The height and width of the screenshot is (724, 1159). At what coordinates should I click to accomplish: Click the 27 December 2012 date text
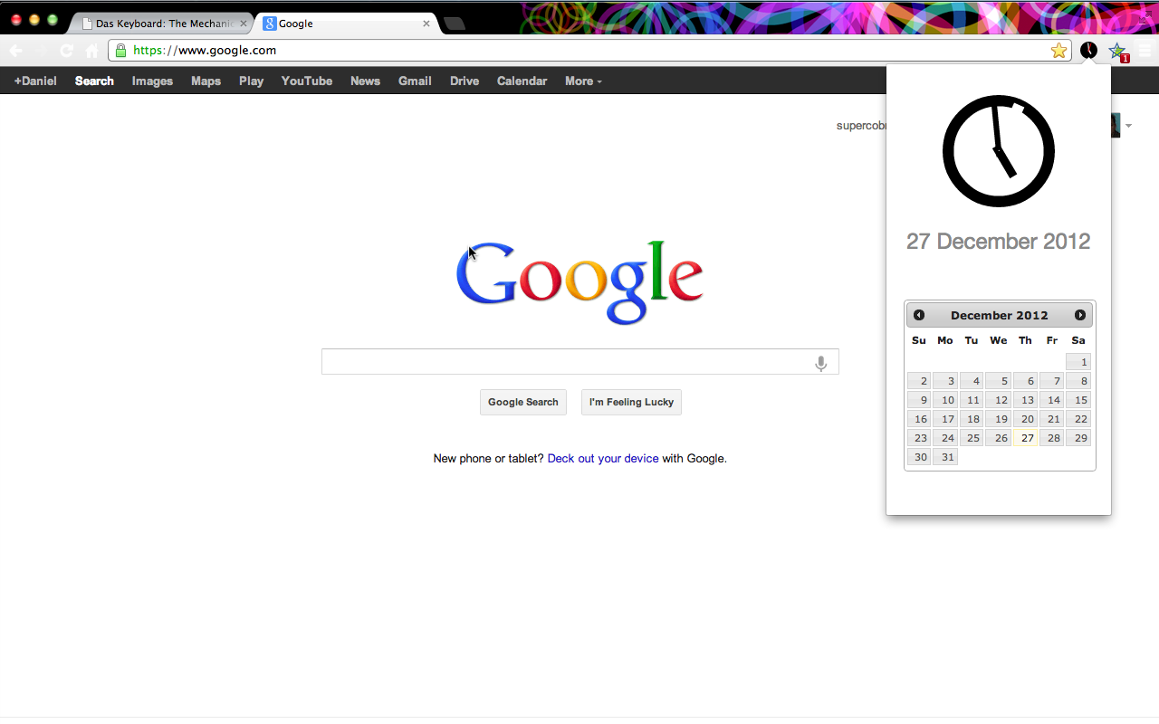(999, 242)
